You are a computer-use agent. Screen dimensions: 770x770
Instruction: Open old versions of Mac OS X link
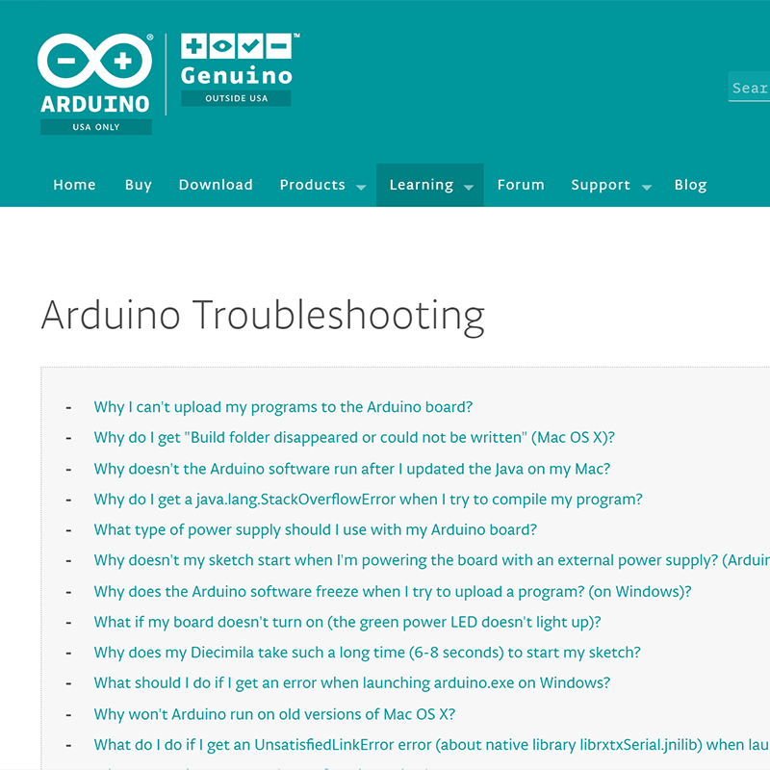274,714
